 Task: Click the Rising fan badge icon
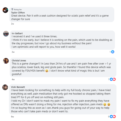point(12,9)
